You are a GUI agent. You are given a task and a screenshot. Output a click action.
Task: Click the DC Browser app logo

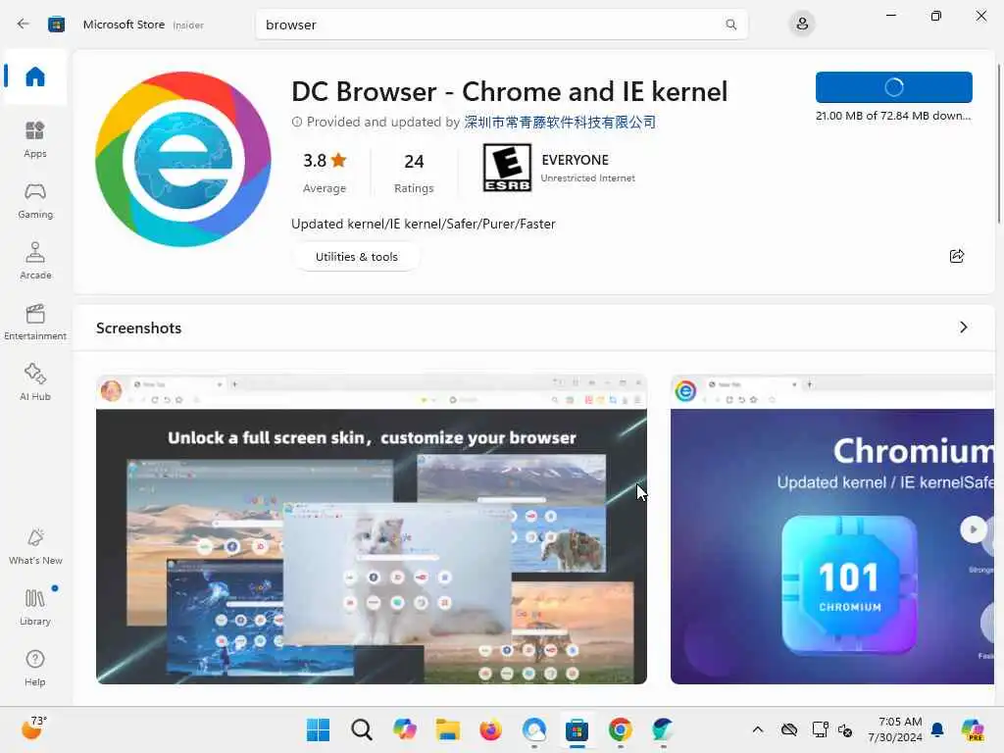click(183, 159)
